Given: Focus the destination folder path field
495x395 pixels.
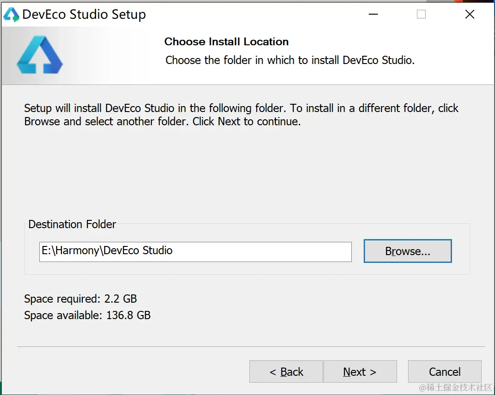Looking at the screenshot, I should tap(195, 251).
